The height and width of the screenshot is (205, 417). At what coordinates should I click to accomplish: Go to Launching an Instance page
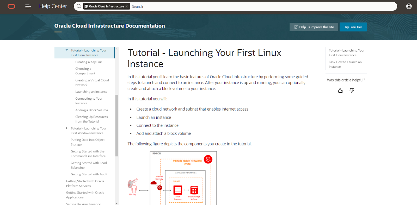[x=91, y=92]
